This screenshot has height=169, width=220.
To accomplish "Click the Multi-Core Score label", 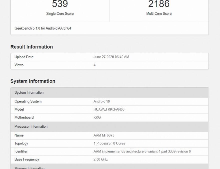I will tap(159, 14).
